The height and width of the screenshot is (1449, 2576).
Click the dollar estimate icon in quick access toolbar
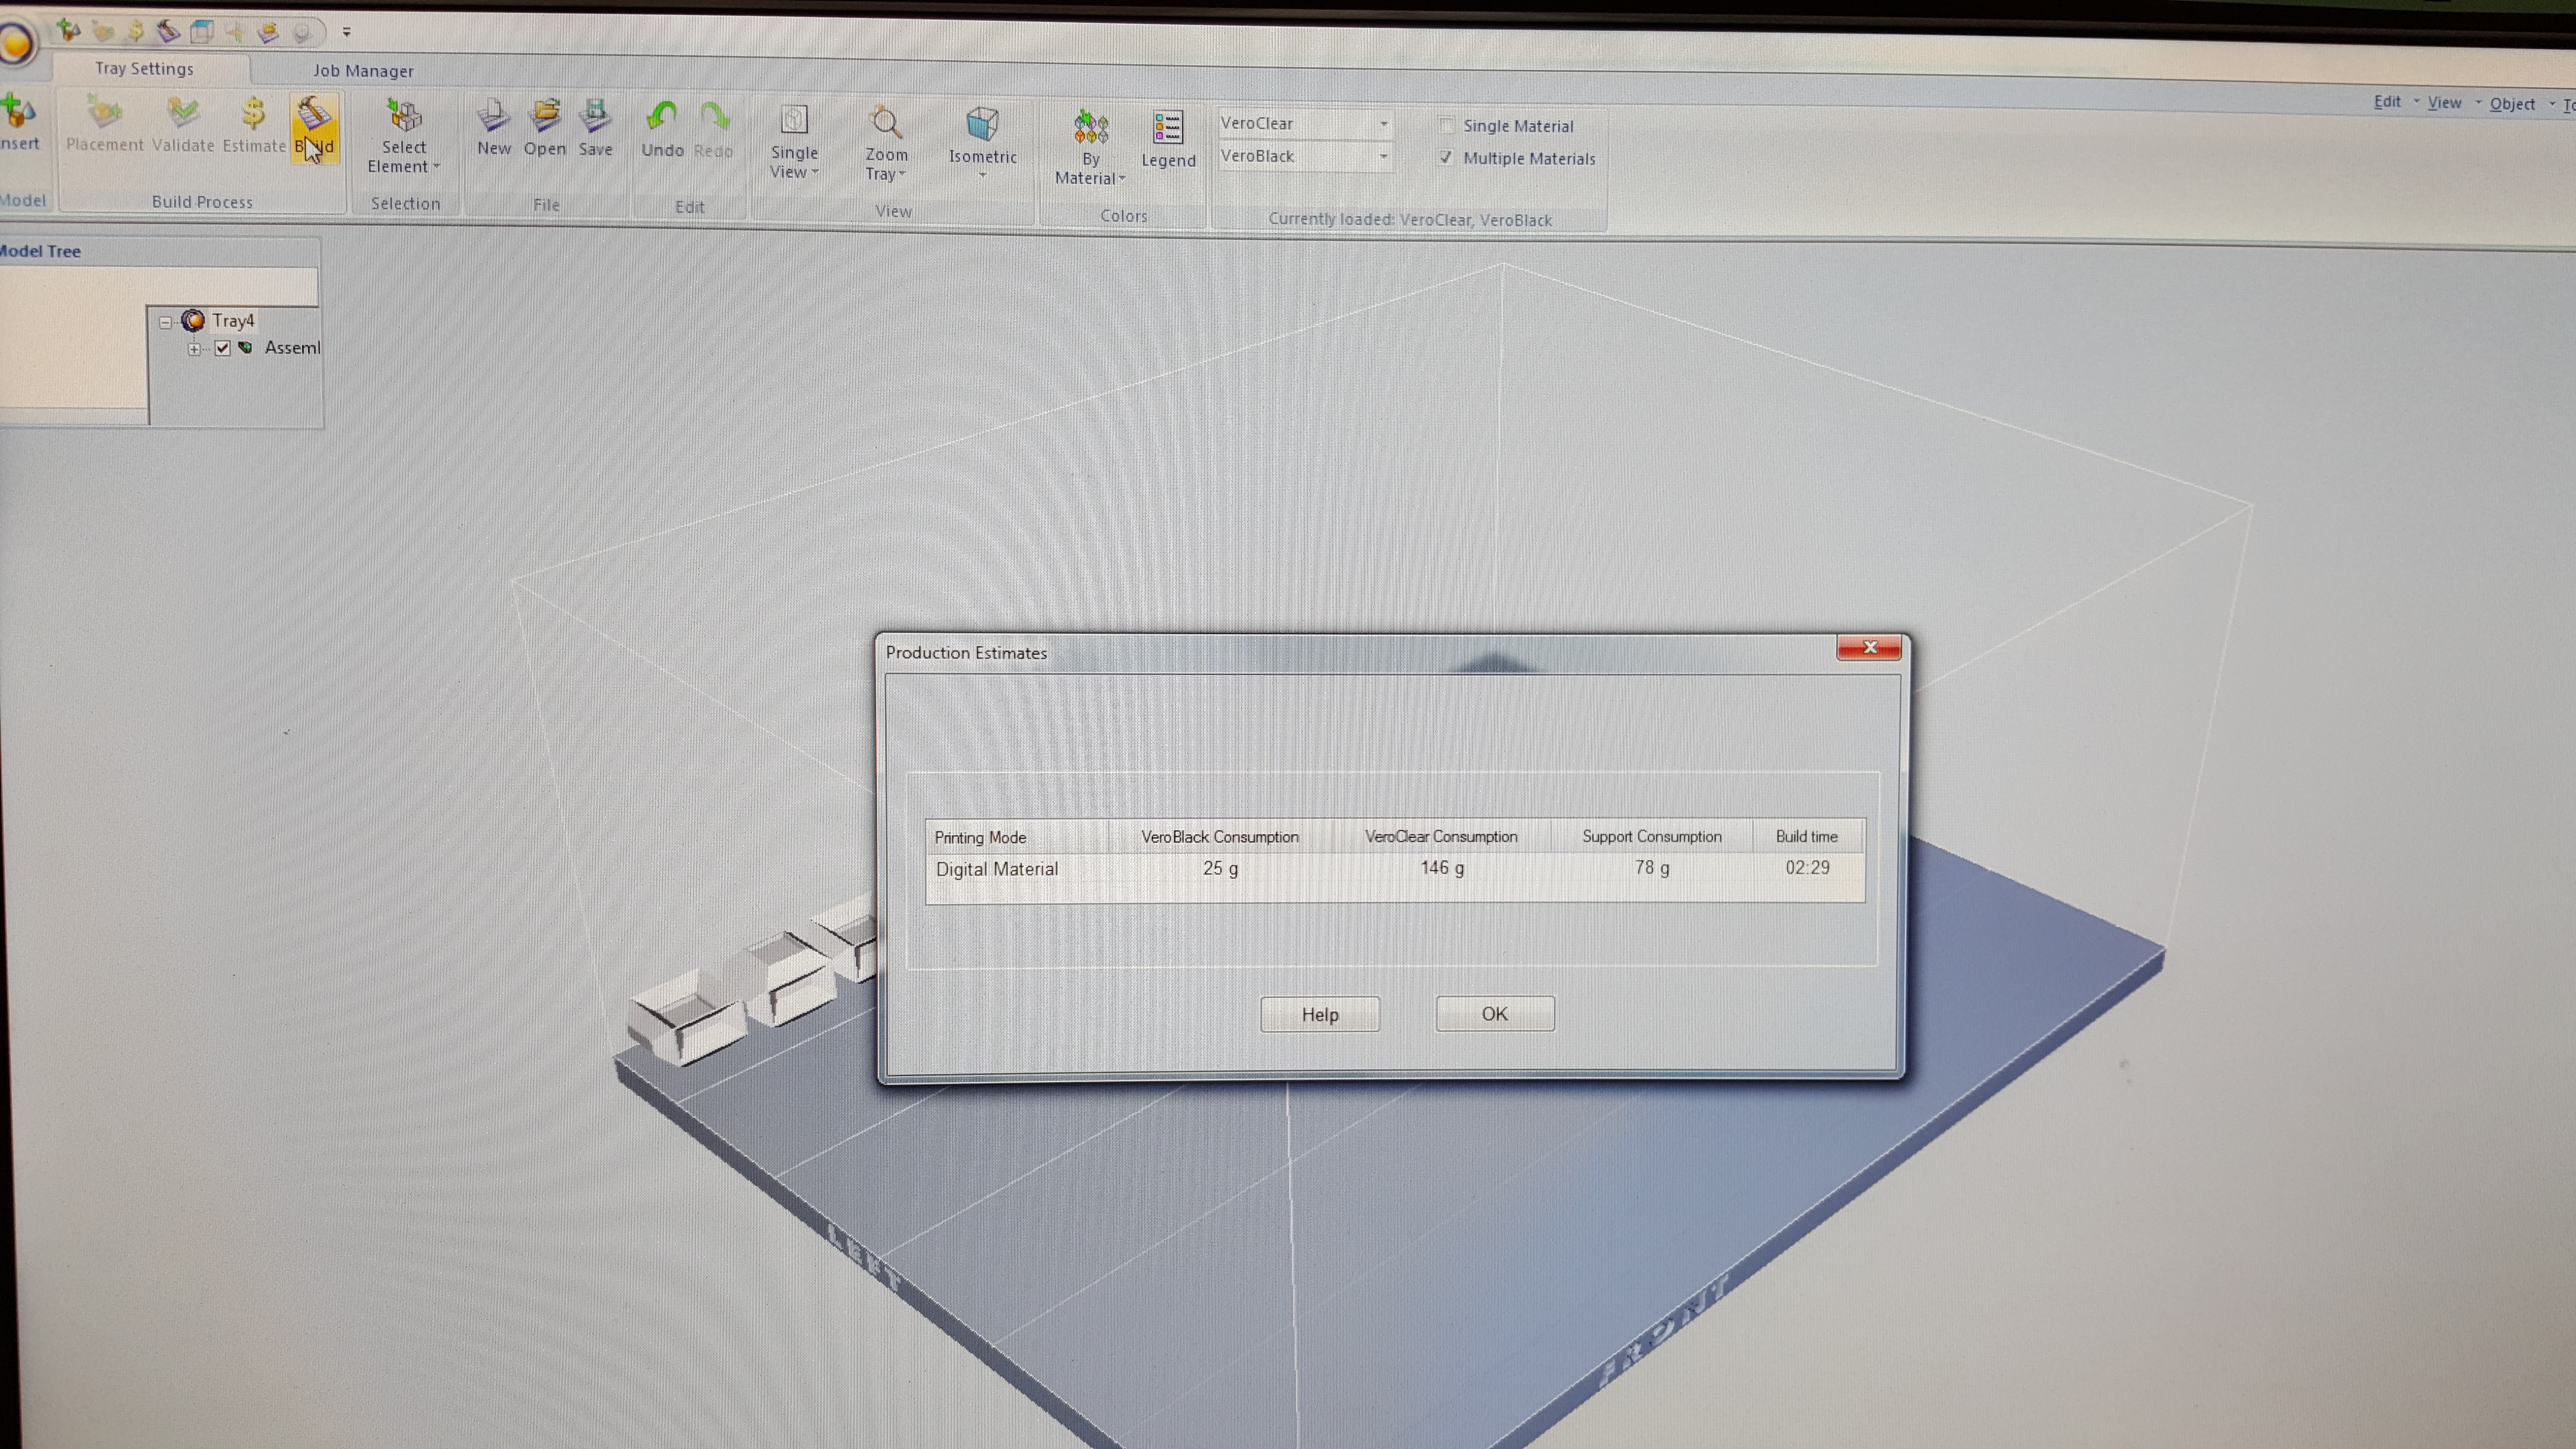pyautogui.click(x=135, y=31)
